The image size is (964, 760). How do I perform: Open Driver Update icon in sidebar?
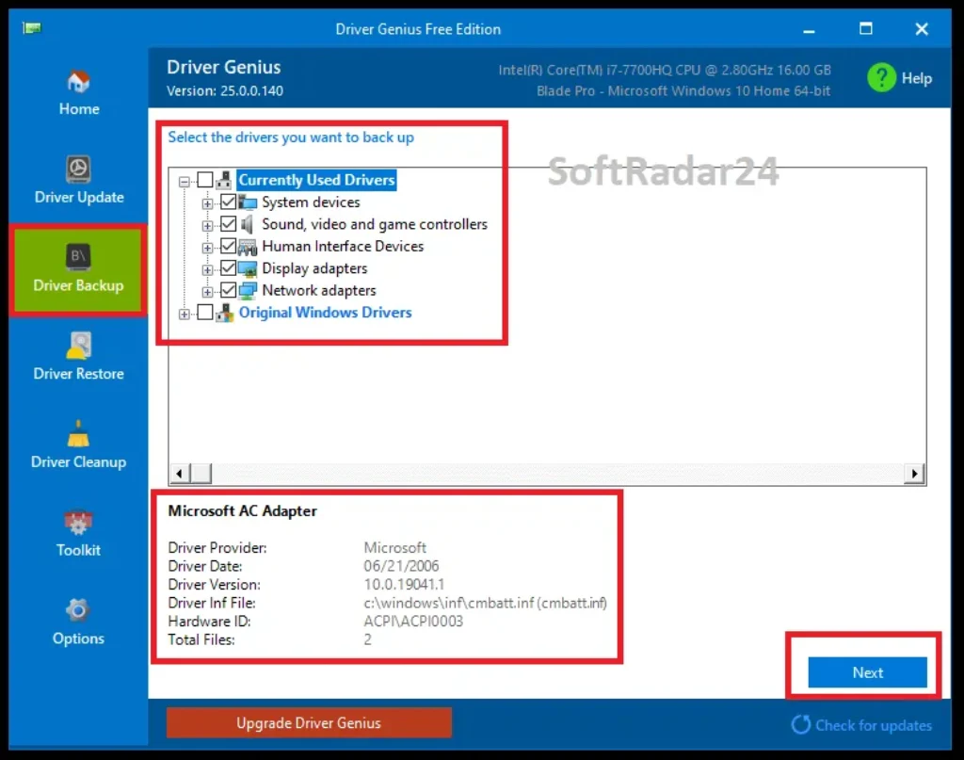coord(78,169)
